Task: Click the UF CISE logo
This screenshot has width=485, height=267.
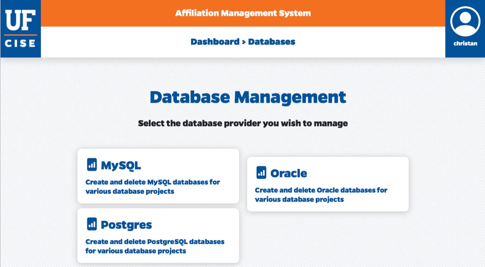Action: pos(20,28)
